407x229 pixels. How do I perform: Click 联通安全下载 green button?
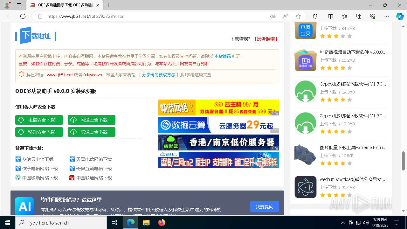(92, 132)
